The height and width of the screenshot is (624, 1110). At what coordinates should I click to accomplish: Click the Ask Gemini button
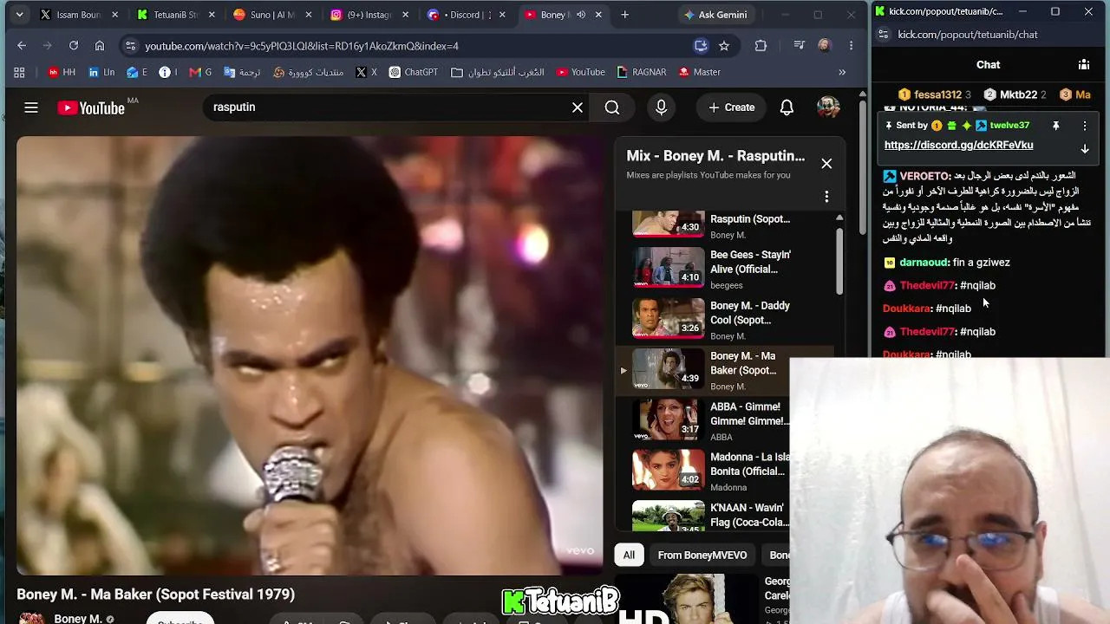pyautogui.click(x=715, y=15)
